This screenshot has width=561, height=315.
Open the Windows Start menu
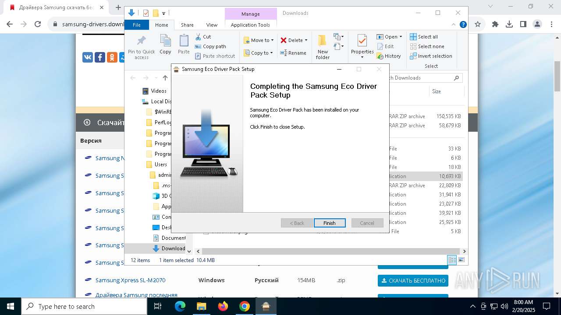[x=10, y=306]
